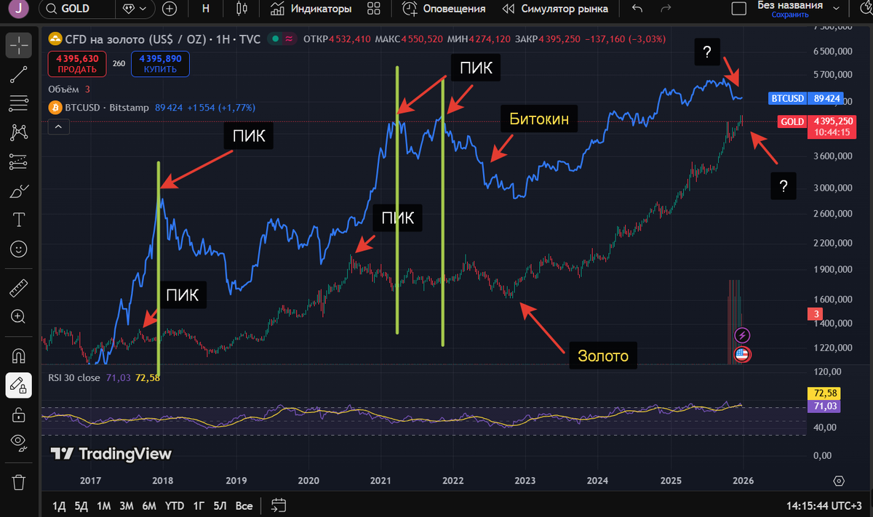Viewport: 873px width, 517px height.
Task: Open layout setup square icon
Action: [738, 9]
